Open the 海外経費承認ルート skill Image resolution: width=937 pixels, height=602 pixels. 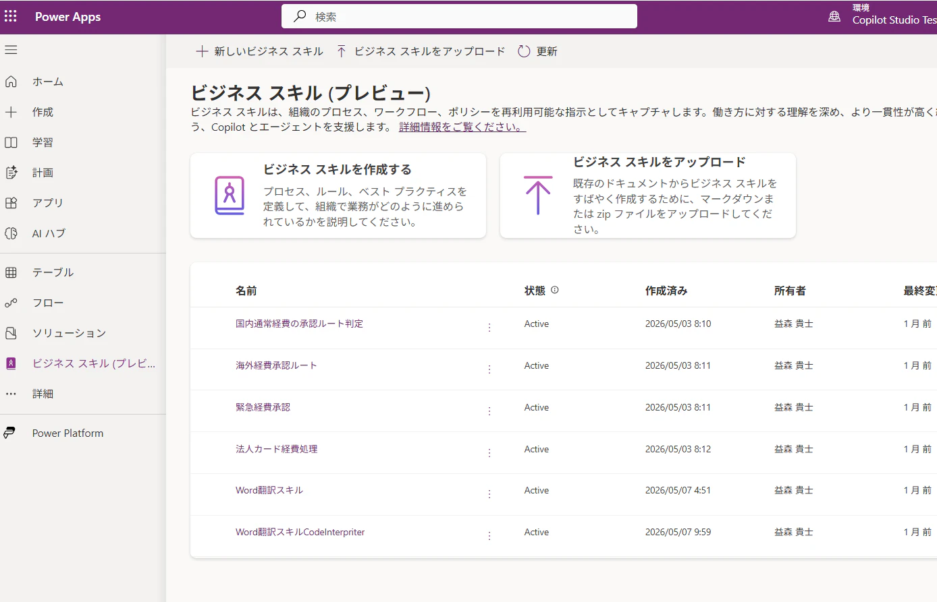pyautogui.click(x=276, y=365)
